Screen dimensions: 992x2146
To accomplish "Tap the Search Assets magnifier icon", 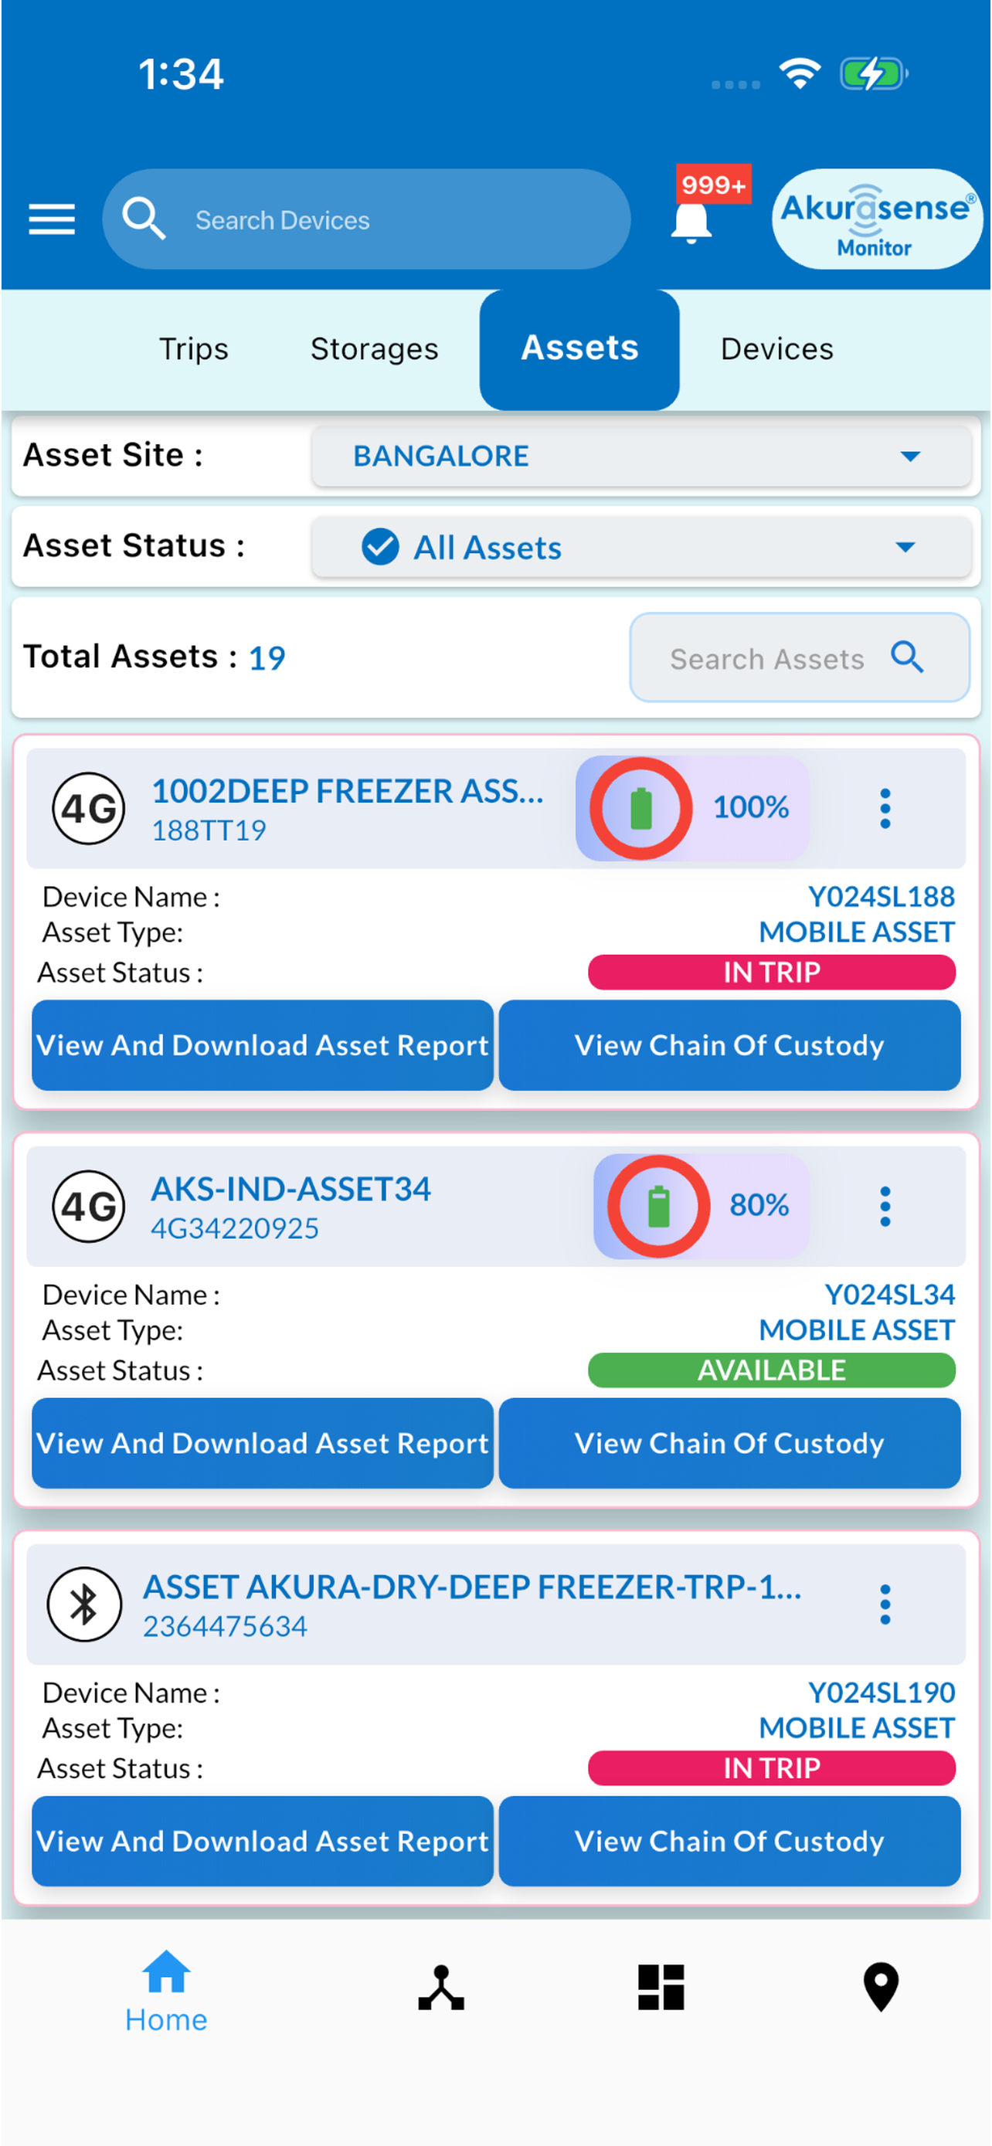I will coord(907,657).
